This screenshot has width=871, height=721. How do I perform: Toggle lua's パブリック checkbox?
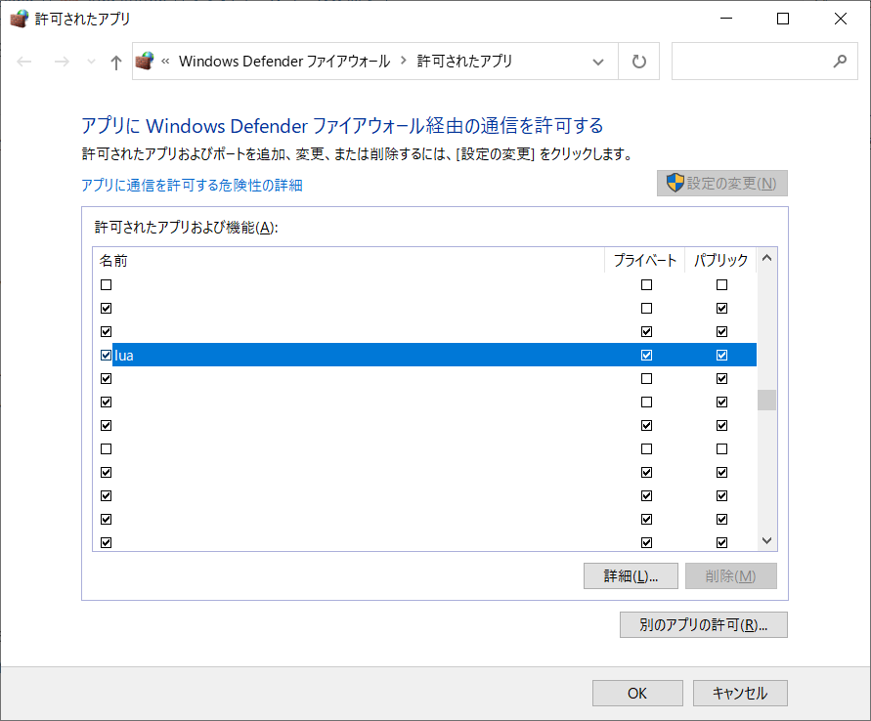pyautogui.click(x=721, y=356)
